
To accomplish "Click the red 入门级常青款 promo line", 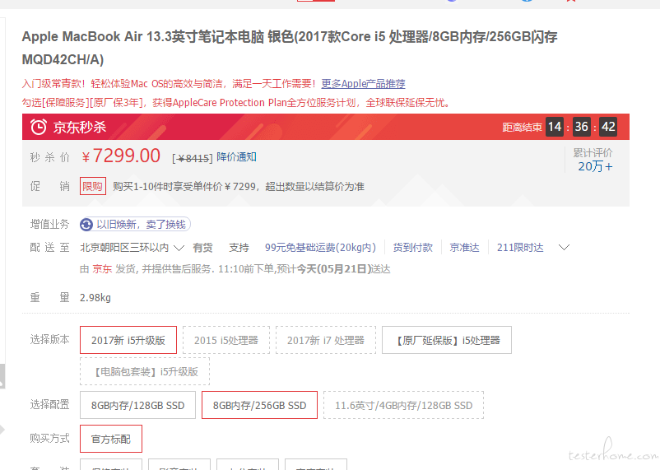I will coord(169,84).
